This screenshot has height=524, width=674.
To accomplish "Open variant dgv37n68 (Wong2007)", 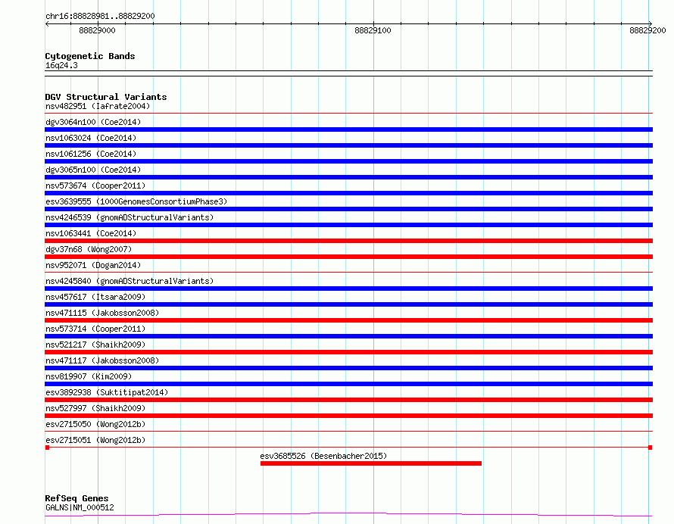I will [89, 249].
